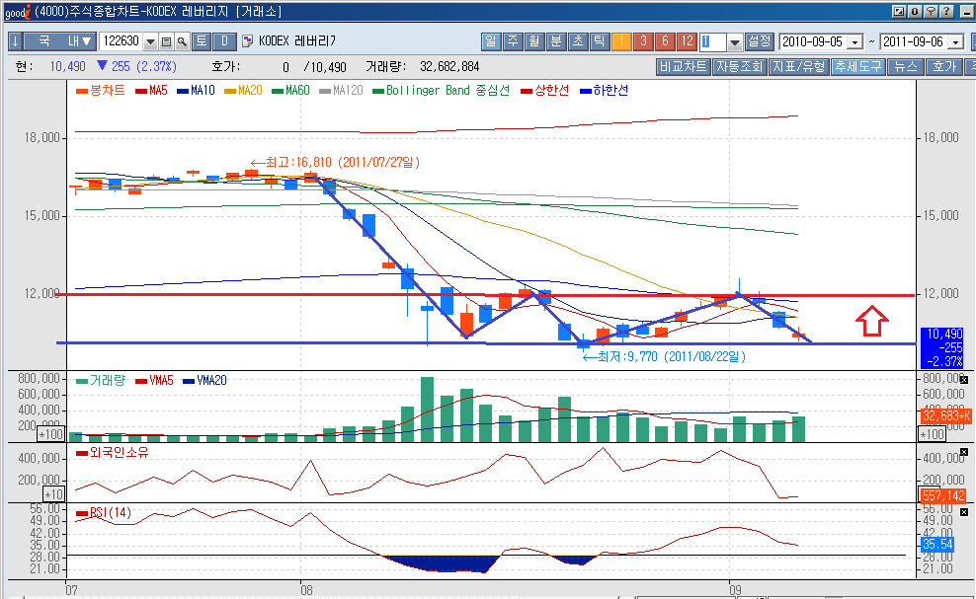Image resolution: width=976 pixels, height=599 pixels.
Task: Open the 호가 quote tab
Action: coord(943,66)
